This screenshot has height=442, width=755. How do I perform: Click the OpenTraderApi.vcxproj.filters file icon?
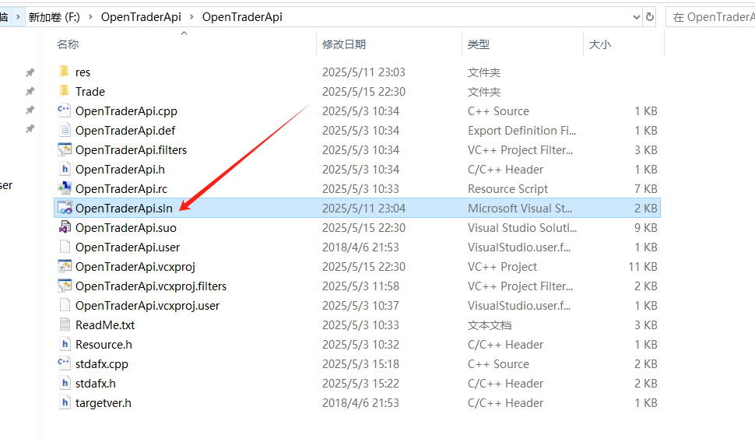64,286
